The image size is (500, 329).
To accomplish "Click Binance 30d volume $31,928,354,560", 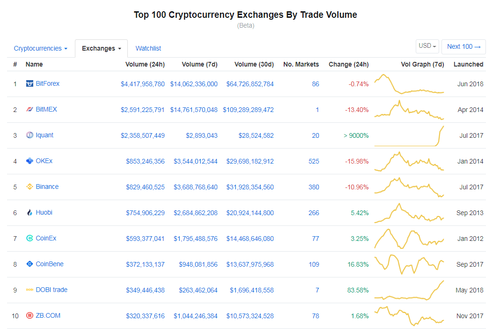I will [x=250, y=187].
